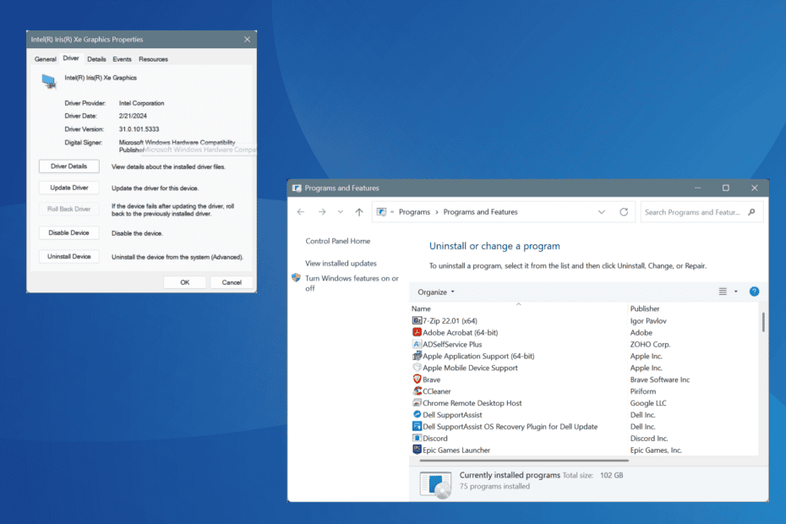Open address bar history dropdown chevron
Viewport: 786px width, 524px height.
coord(602,212)
